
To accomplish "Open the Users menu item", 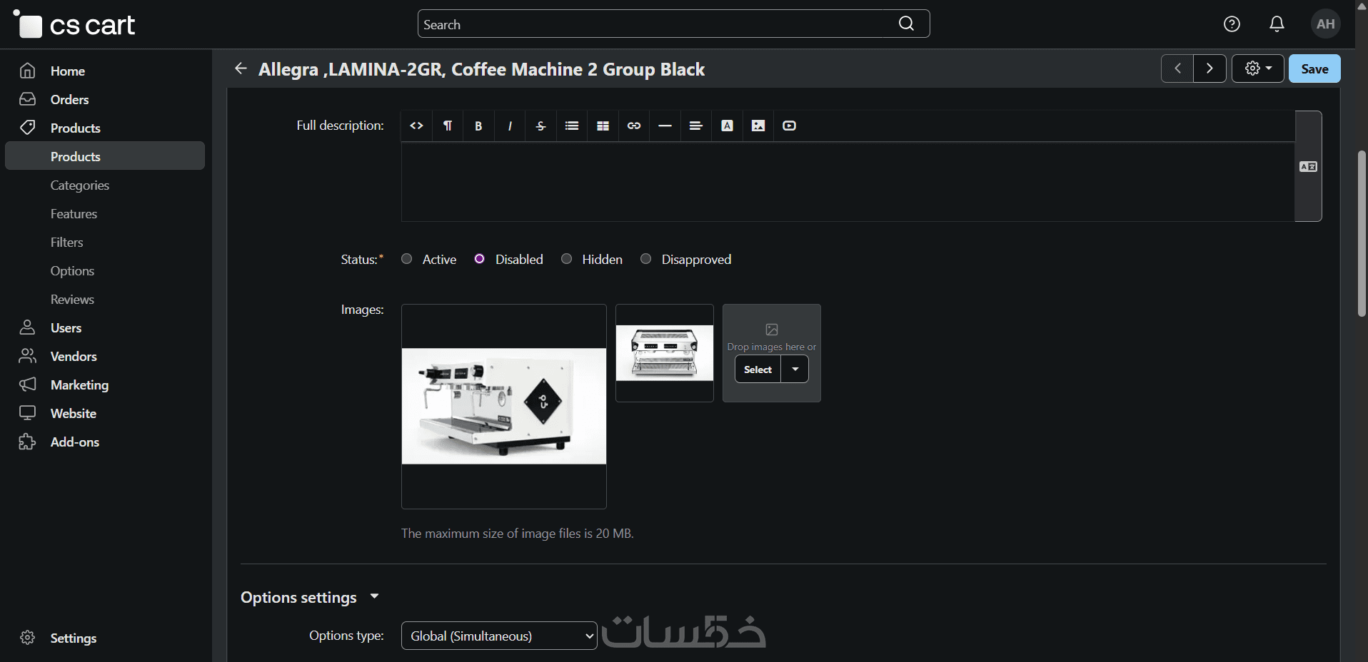I will tap(66, 327).
